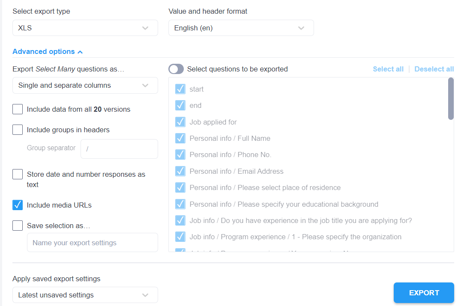Enable Include groups in headers
The image size is (464, 306).
tap(18, 130)
